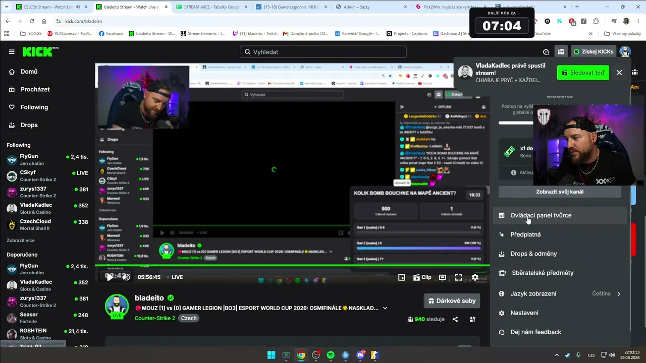This screenshot has width=646, height=363.
Task: Toggle the player mute icon
Action: coord(126,277)
